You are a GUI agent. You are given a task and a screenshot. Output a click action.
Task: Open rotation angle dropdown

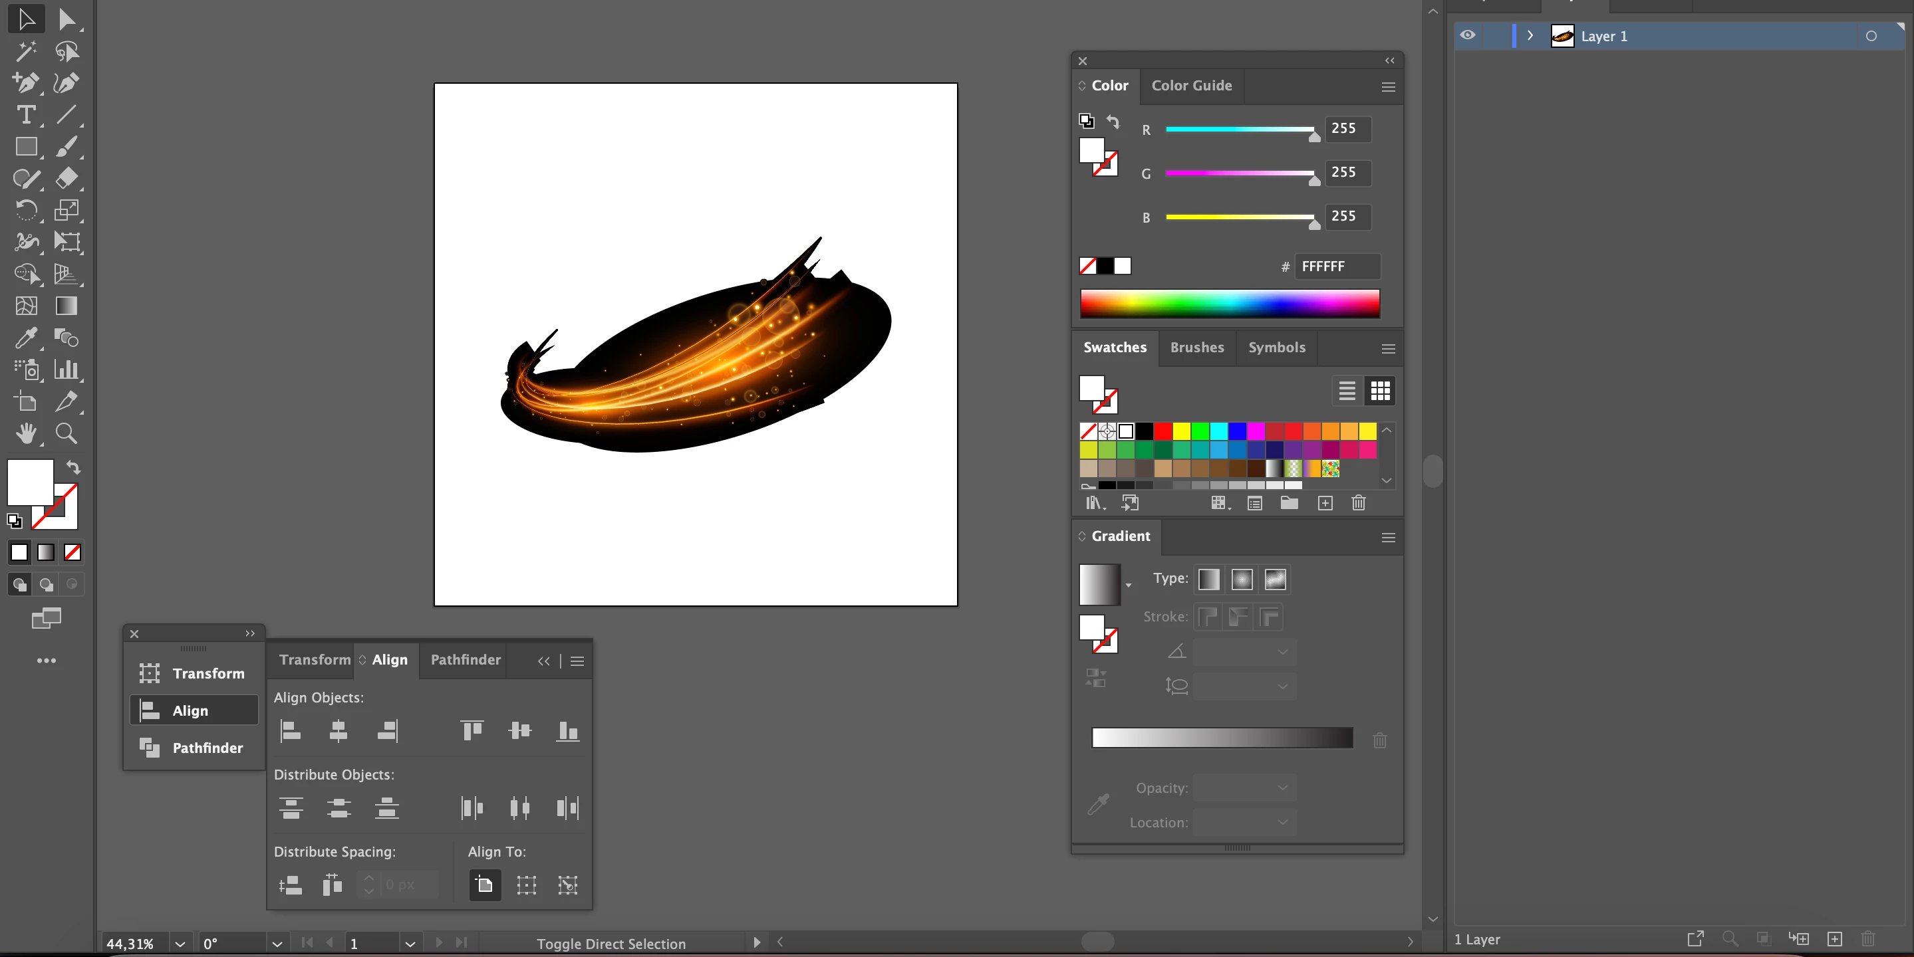(x=277, y=944)
